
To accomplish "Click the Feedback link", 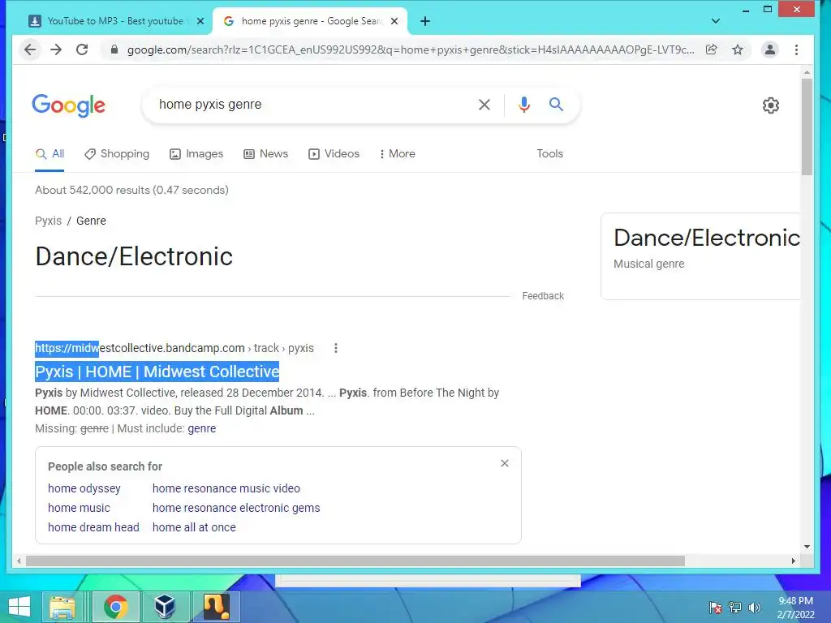I will (543, 296).
